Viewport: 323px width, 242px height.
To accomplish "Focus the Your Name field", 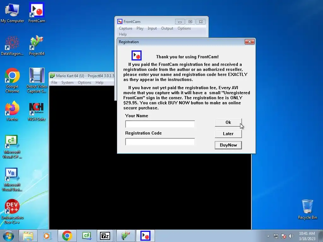I will pyautogui.click(x=160, y=124).
